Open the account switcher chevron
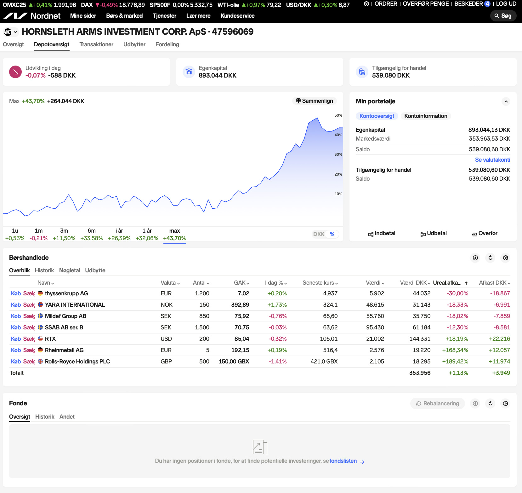 click(x=15, y=32)
